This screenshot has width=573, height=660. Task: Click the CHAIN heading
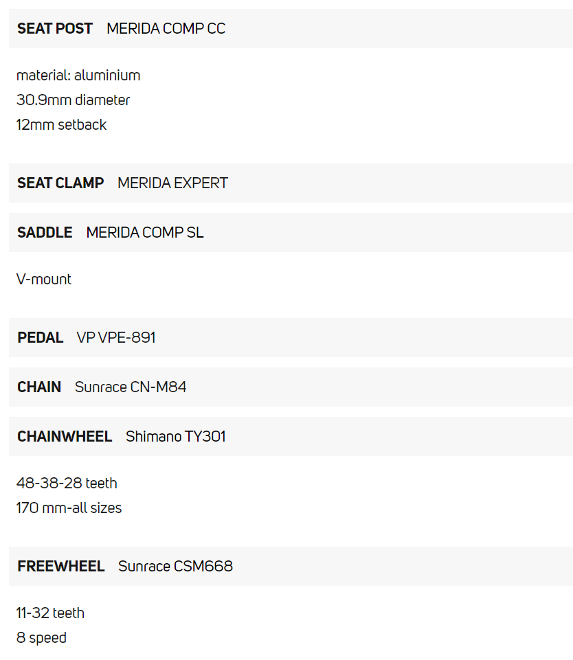[x=39, y=387]
